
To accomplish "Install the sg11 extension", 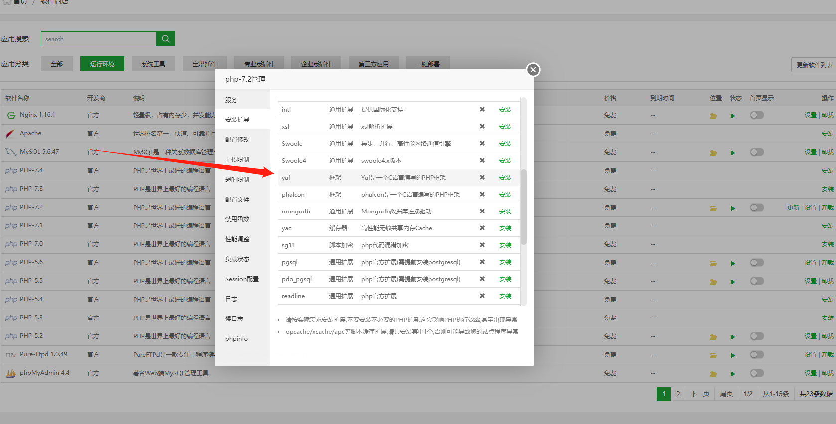I will 505,245.
